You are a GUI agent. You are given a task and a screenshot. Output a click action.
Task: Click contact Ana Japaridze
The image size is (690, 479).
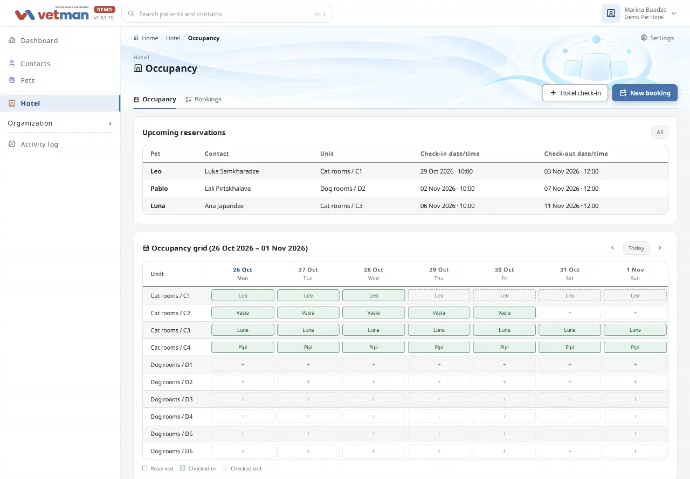tap(224, 206)
